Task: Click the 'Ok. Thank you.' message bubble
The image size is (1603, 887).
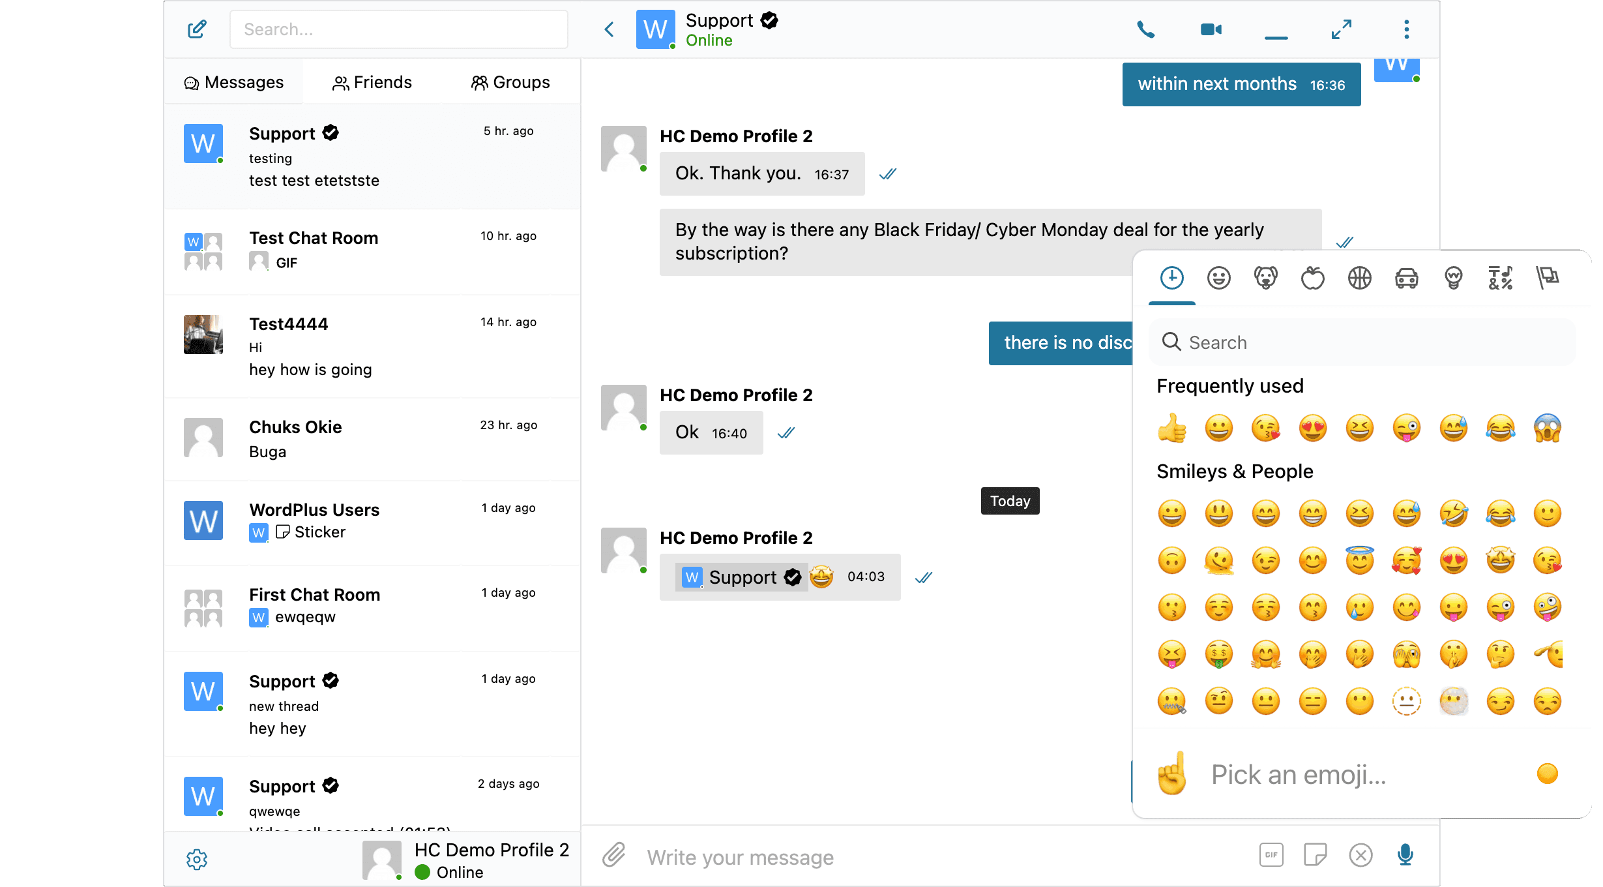Action: coord(761,173)
